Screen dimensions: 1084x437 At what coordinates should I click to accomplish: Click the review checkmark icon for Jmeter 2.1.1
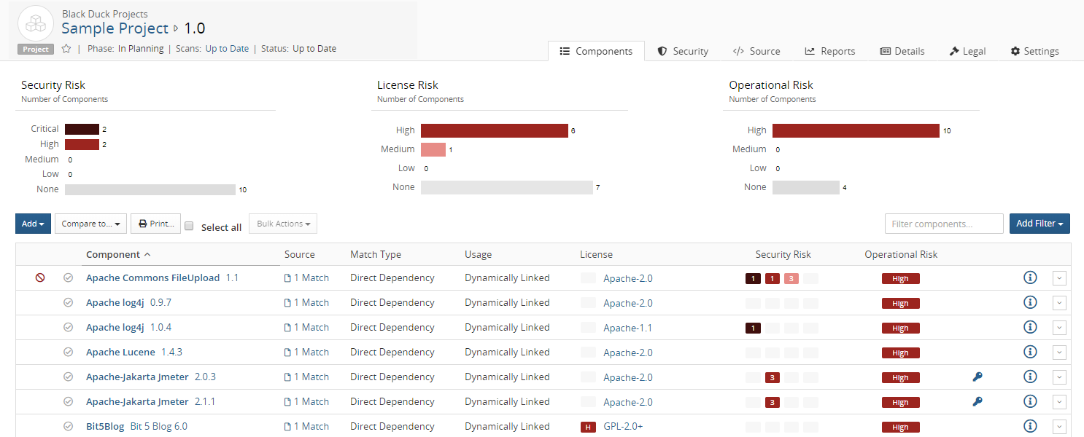(x=69, y=401)
